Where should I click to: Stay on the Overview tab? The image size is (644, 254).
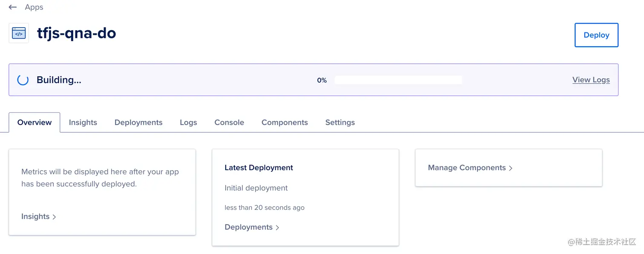(34, 122)
